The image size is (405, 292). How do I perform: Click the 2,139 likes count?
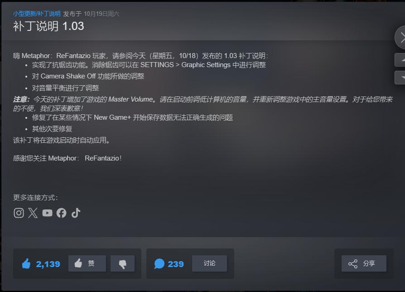(48, 264)
